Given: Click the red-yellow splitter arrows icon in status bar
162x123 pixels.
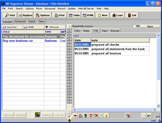Looking at the screenshot, I should coord(70,121).
